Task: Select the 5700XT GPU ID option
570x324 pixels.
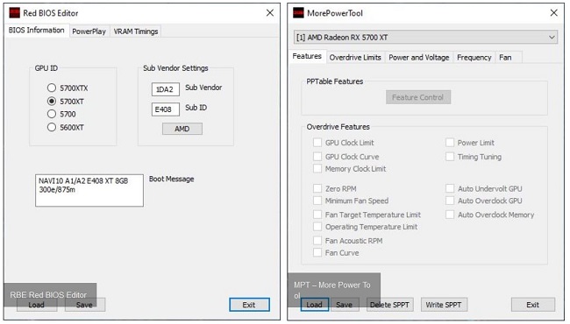Action: pos(52,102)
